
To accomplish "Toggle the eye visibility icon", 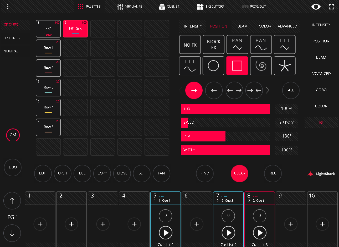I will pyautogui.click(x=316, y=7).
